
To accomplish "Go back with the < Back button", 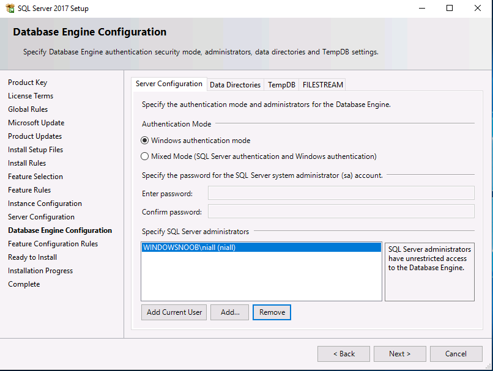I will (x=344, y=354).
